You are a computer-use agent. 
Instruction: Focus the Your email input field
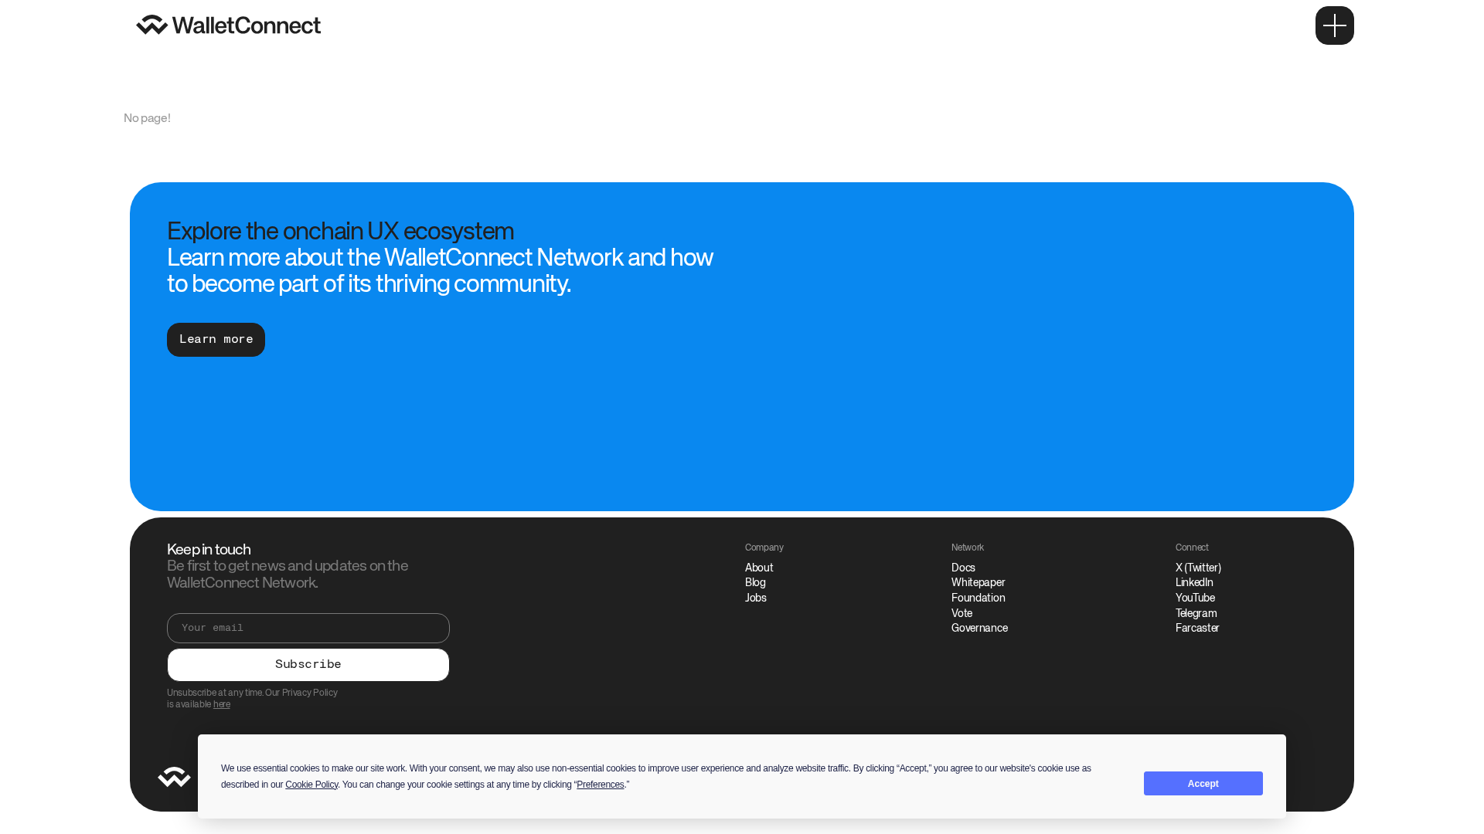coord(308,628)
